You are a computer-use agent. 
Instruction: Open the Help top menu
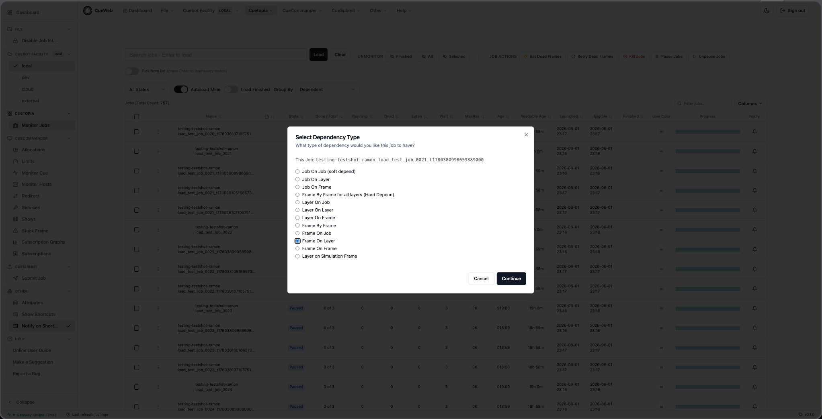tap(404, 10)
